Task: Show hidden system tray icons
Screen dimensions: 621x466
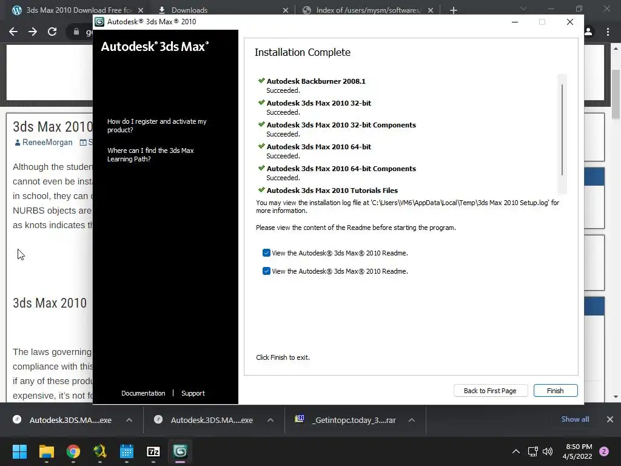Action: coord(516,451)
